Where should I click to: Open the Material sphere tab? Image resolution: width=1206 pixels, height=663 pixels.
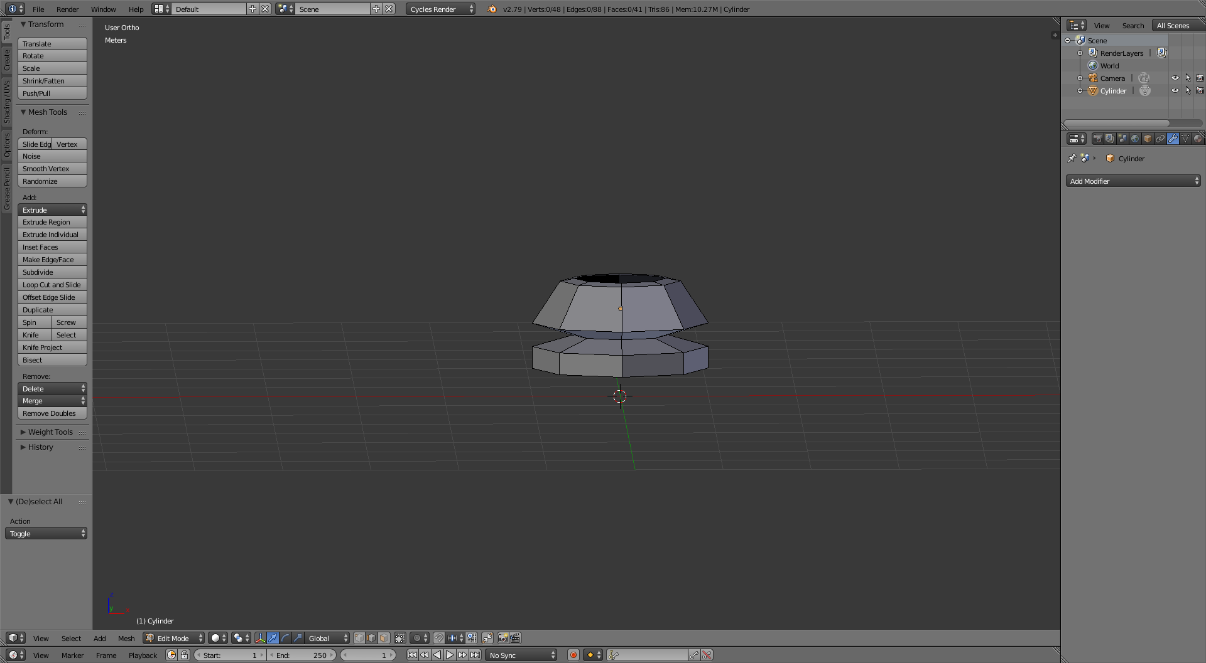[1198, 139]
